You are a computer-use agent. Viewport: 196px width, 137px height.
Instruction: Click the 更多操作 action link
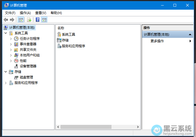[x=157, y=41]
